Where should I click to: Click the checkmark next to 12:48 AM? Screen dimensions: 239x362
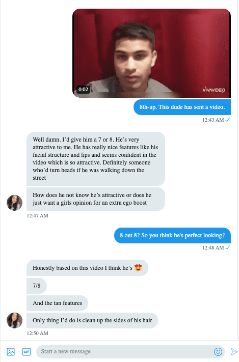228,248
